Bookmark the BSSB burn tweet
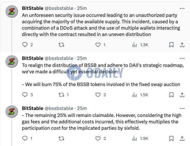Screen dimensions: 190x146 point(171,95)
